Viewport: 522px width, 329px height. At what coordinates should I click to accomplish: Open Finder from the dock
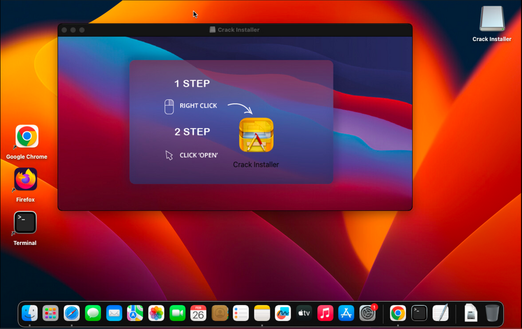point(29,313)
